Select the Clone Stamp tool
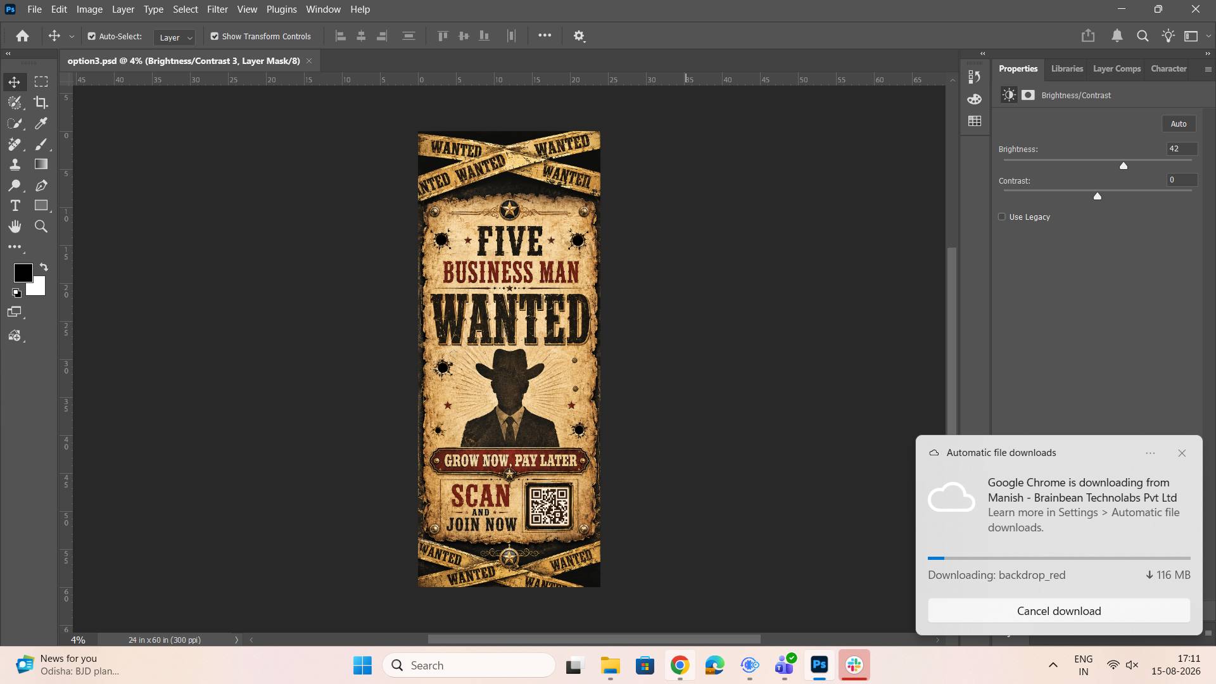The image size is (1216, 684). 15,165
